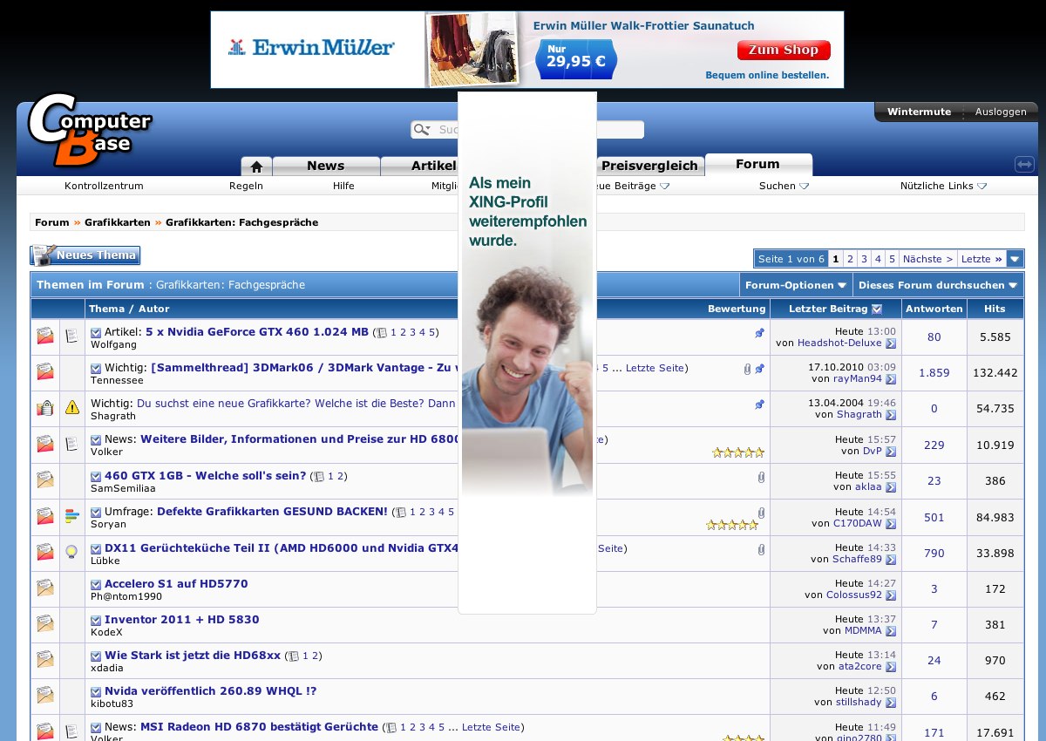1046x741 pixels.
Task: Click poll icon beside Defekte Grafikkarten thread
Action: tap(72, 516)
